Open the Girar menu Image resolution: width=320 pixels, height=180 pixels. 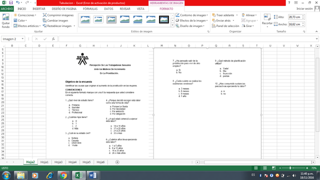[x=248, y=26]
